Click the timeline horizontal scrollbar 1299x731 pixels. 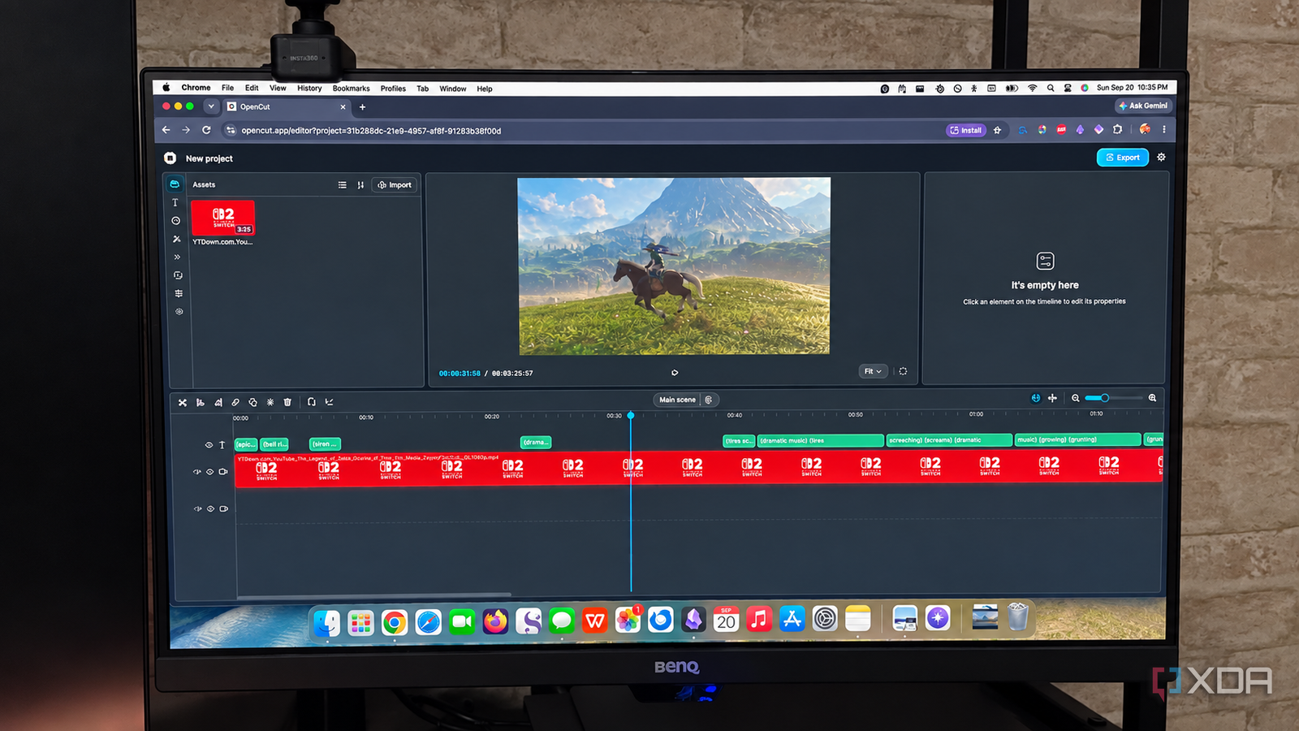pos(374,595)
